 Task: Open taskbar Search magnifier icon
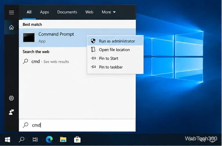coord(21,140)
